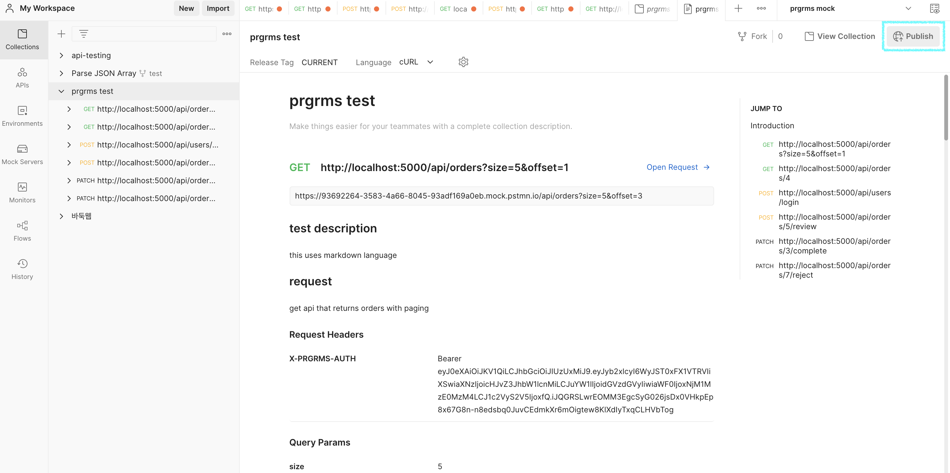Expand second PATCH orders request in tree
This screenshot has height=473, width=950.
coord(69,199)
